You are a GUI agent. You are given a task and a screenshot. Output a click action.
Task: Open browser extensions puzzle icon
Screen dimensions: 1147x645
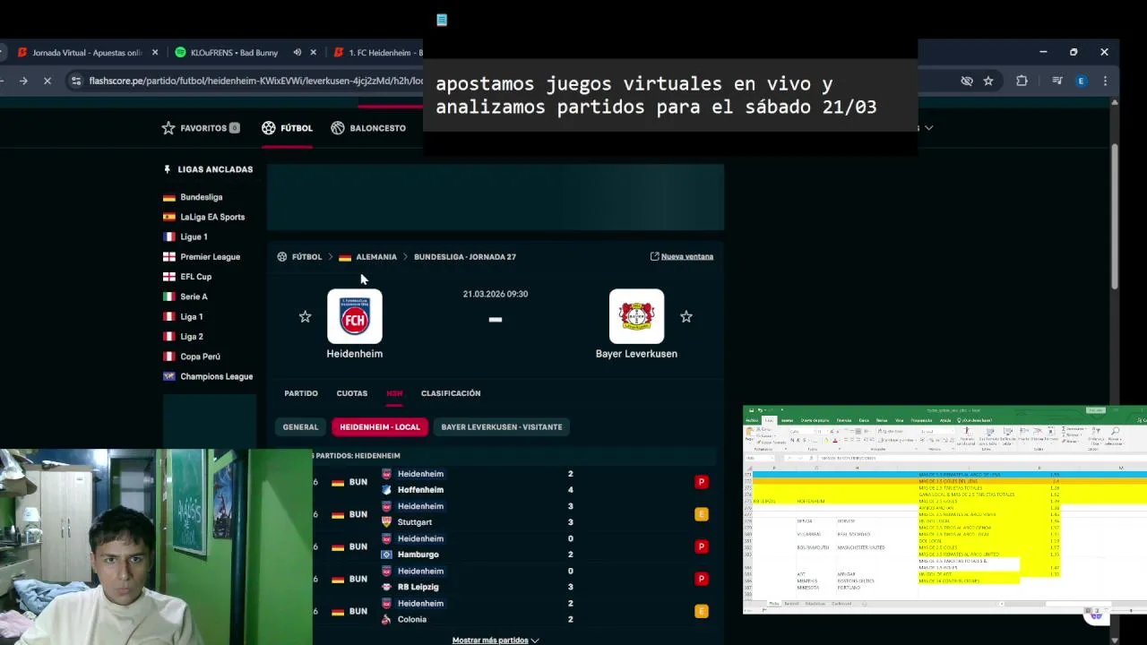[x=1022, y=82]
